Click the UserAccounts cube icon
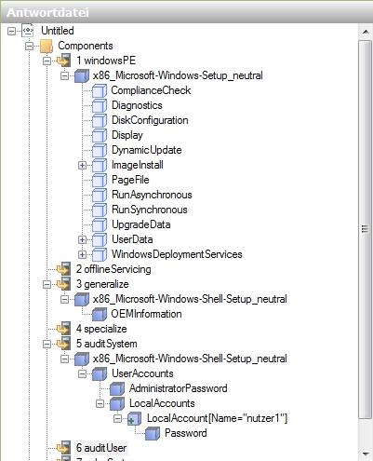This screenshot has width=373, height=461. point(100,373)
